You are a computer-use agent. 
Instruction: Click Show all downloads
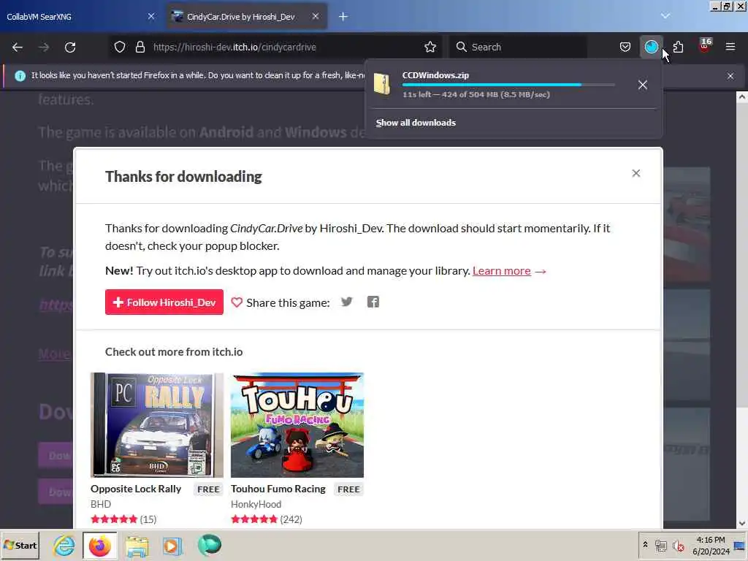coord(416,123)
